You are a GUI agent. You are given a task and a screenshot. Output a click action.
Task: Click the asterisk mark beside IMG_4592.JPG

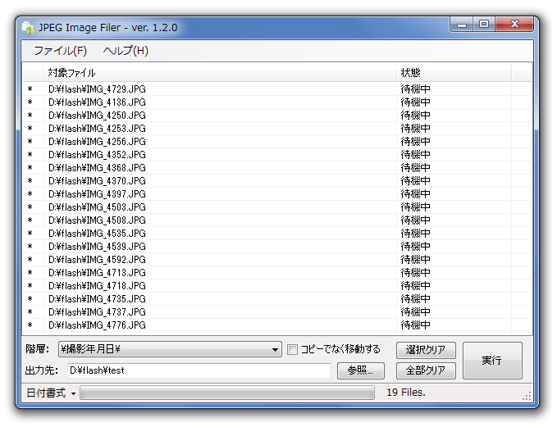pyautogui.click(x=30, y=260)
